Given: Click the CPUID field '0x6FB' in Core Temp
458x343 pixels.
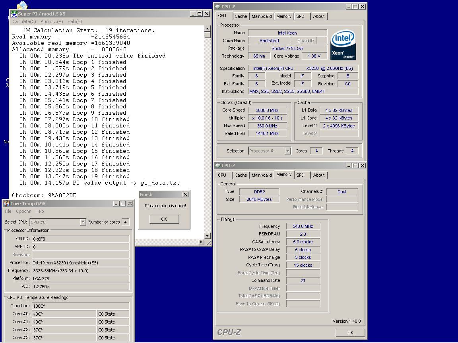Looking at the screenshot, I should tap(80, 239).
